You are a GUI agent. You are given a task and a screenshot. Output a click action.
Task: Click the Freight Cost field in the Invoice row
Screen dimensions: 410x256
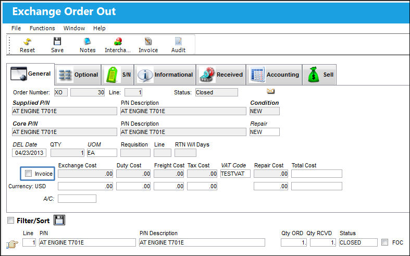(169, 174)
